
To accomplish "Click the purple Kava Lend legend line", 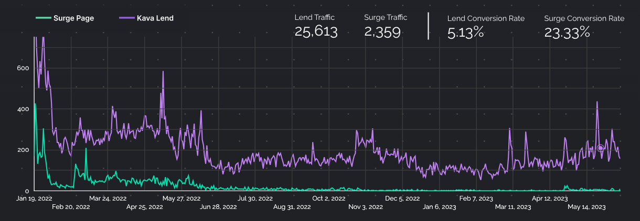I will [127, 18].
